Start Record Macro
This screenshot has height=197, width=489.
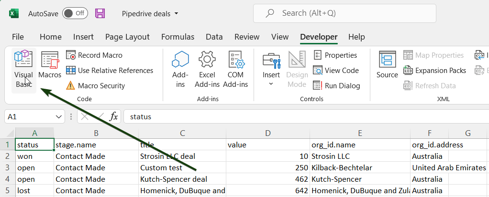[x=94, y=55]
